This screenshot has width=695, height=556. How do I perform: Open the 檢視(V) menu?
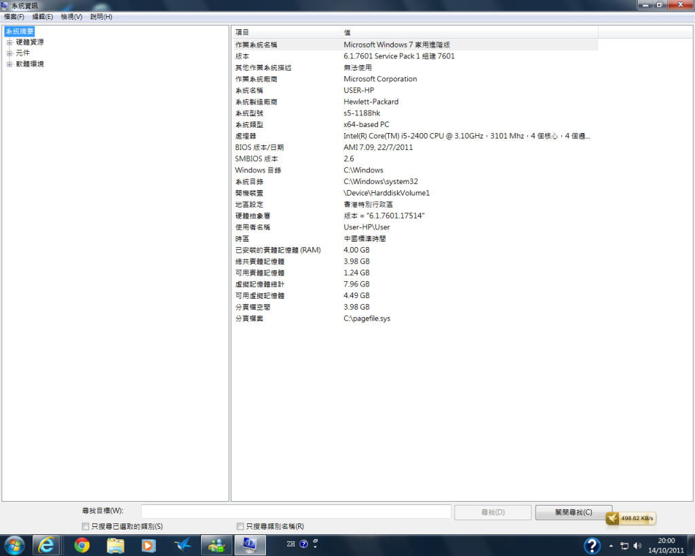[x=71, y=16]
